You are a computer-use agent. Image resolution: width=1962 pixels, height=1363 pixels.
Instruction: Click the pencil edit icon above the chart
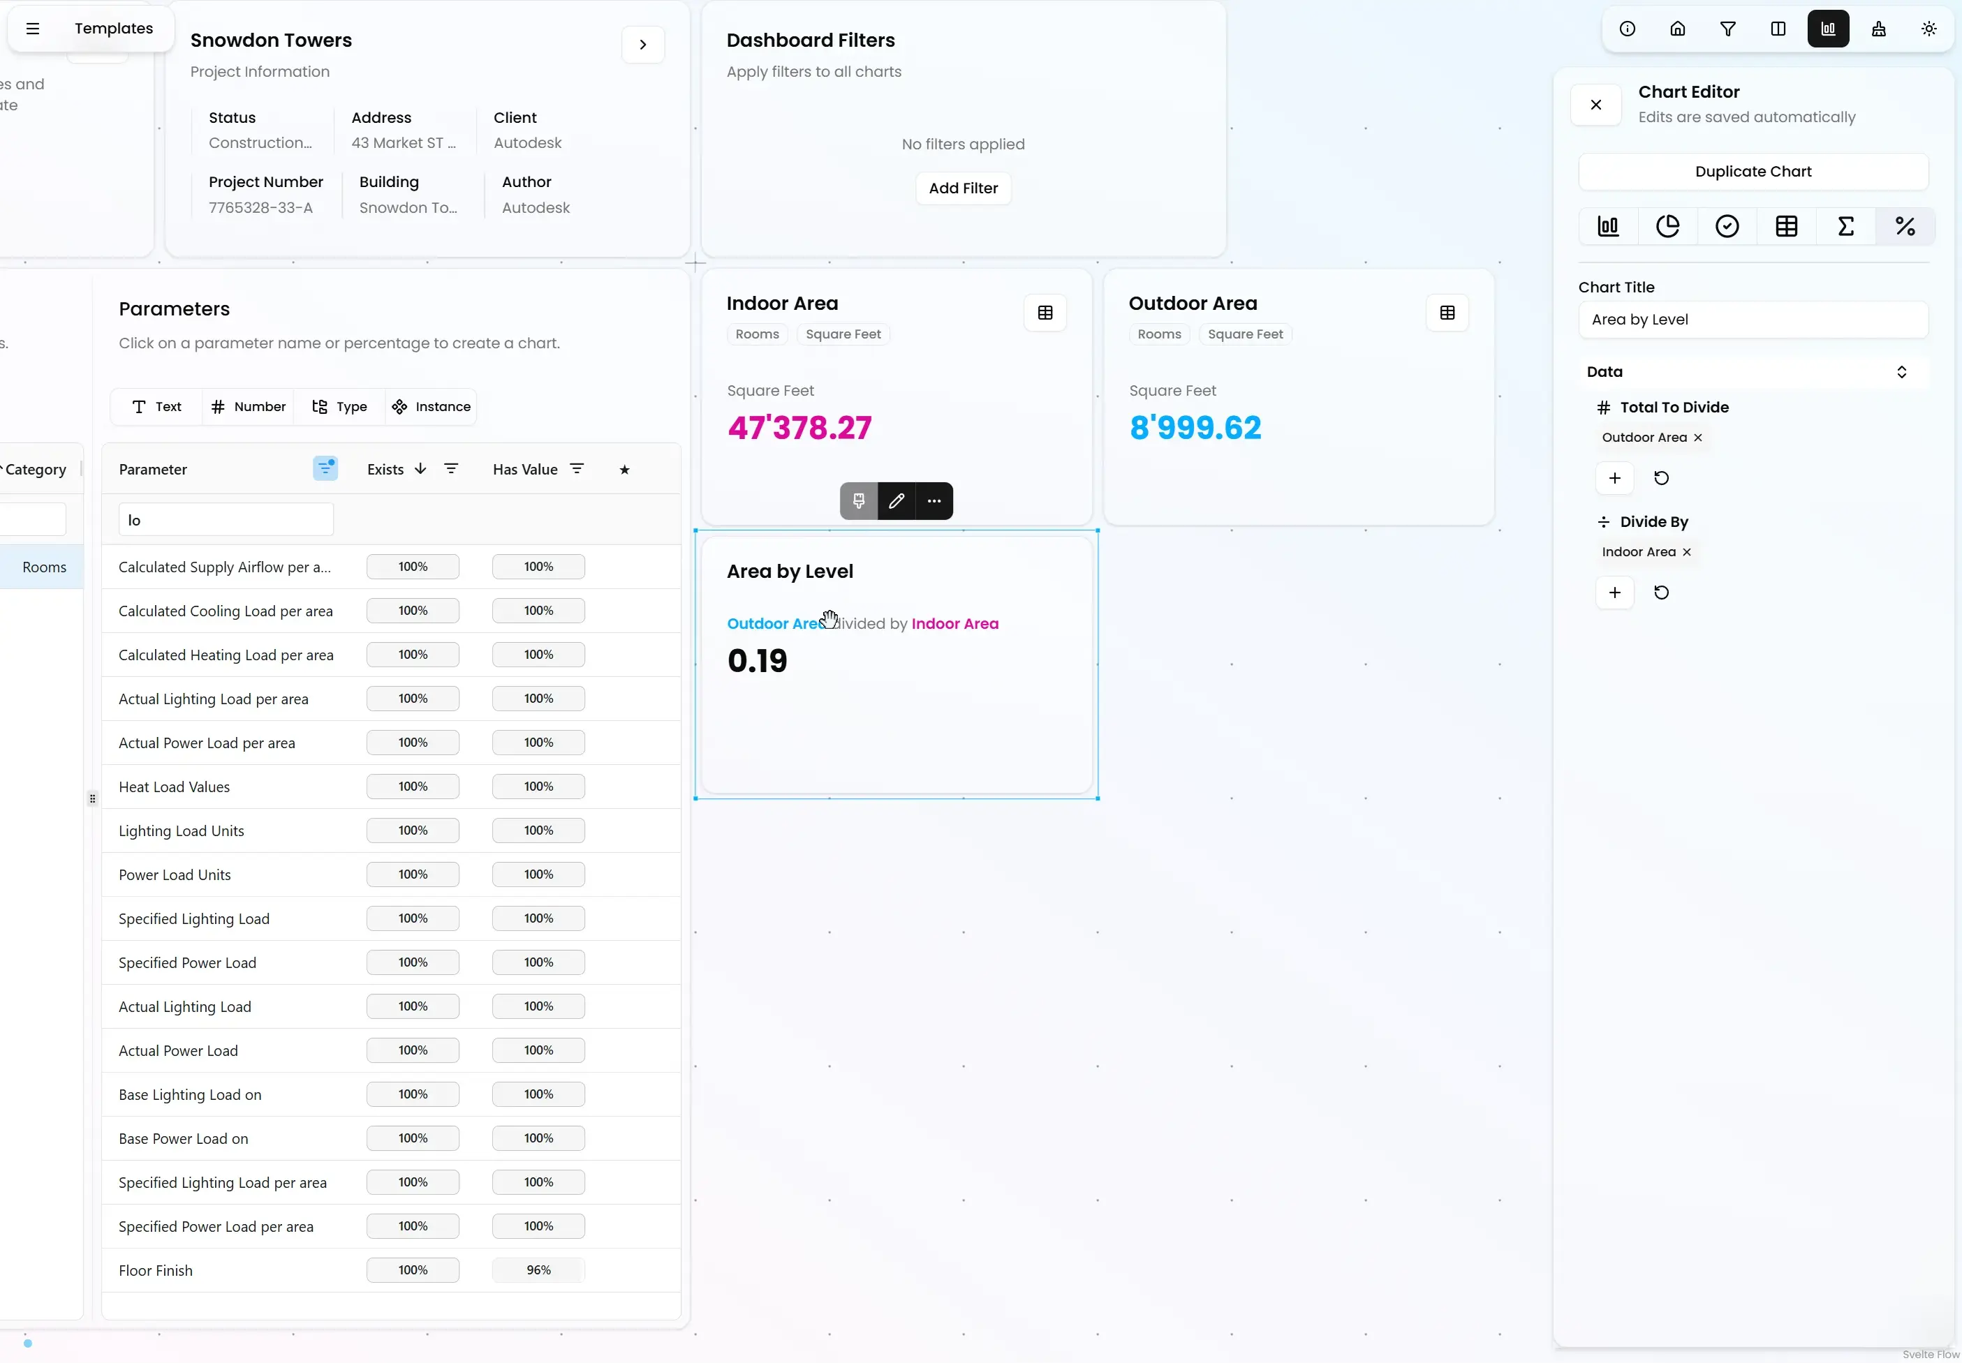[x=896, y=501]
